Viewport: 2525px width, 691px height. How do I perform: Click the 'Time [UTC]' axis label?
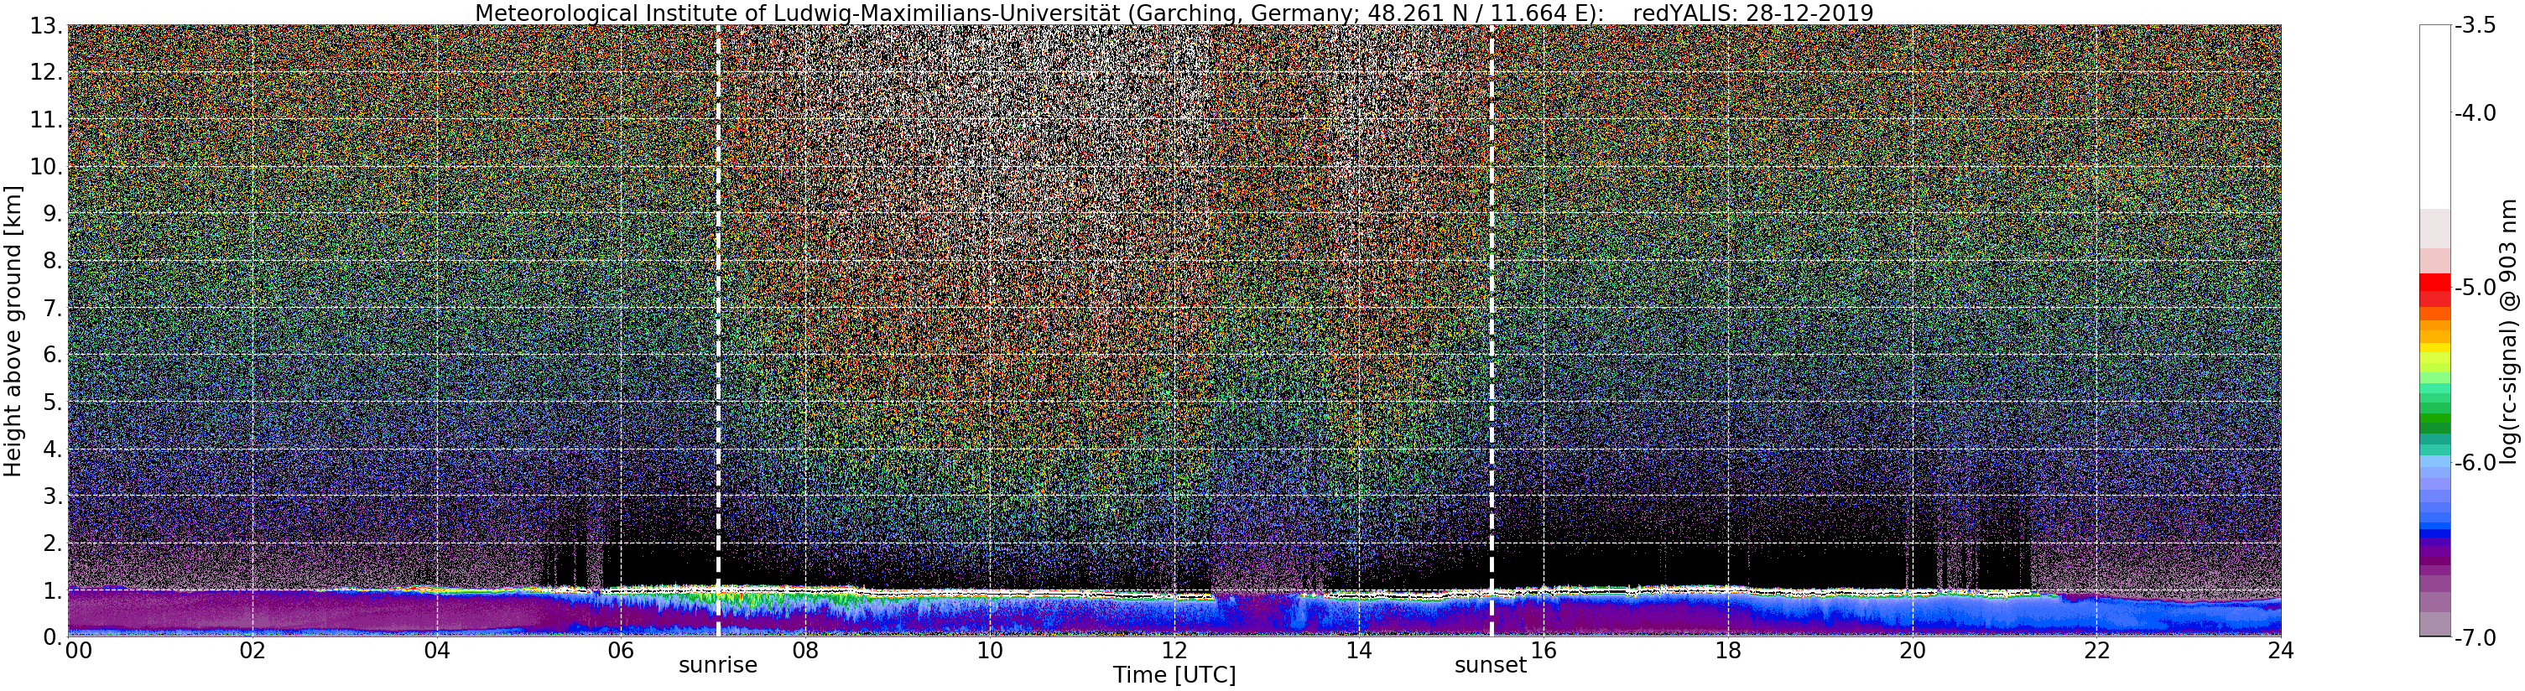(x=1174, y=675)
